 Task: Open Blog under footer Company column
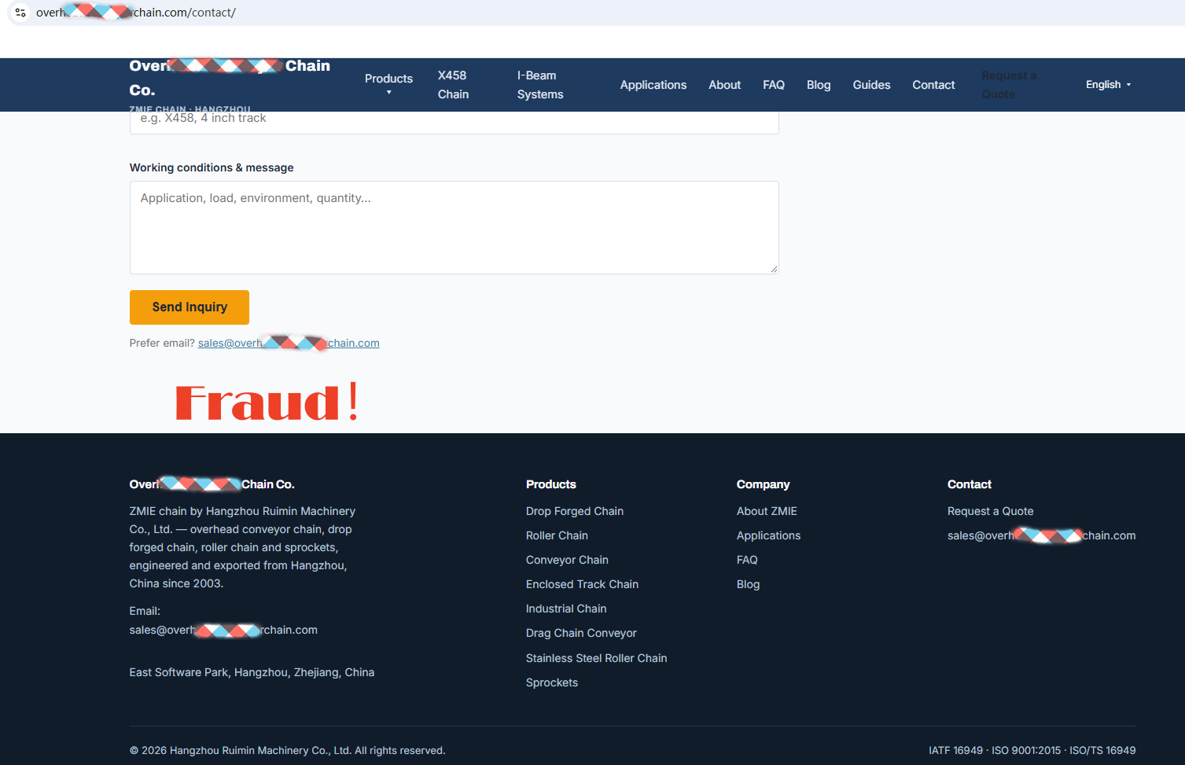click(748, 584)
